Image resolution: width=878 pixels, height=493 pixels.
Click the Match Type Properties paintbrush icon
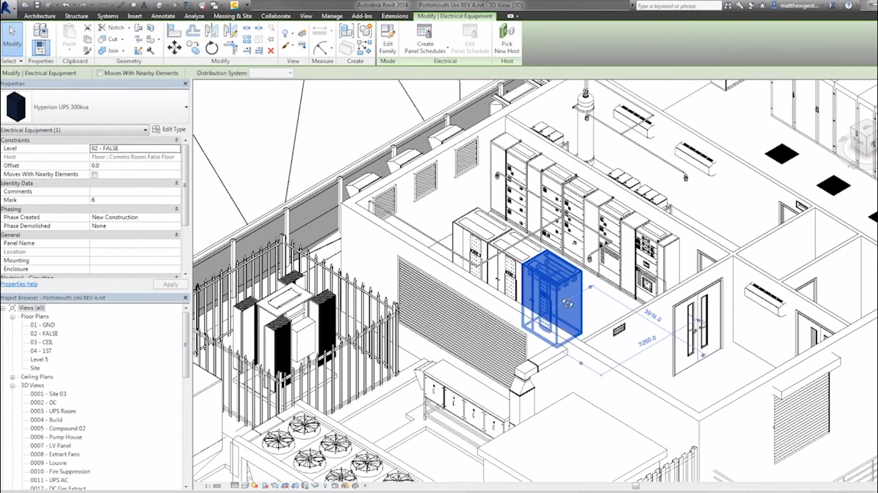click(87, 51)
